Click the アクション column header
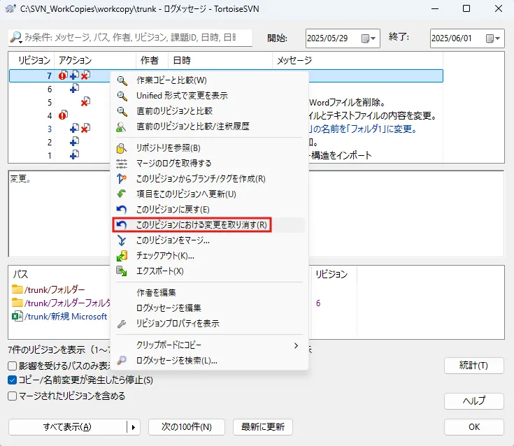This screenshot has height=446, width=514. pos(95,60)
